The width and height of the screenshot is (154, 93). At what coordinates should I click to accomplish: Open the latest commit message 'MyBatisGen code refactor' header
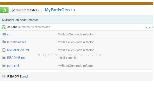click(20, 20)
